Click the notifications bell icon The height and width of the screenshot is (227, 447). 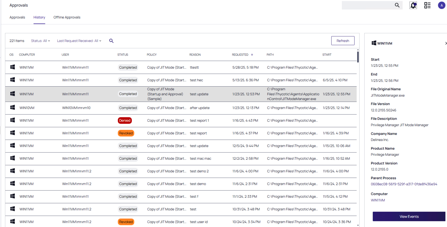pyautogui.click(x=413, y=5)
